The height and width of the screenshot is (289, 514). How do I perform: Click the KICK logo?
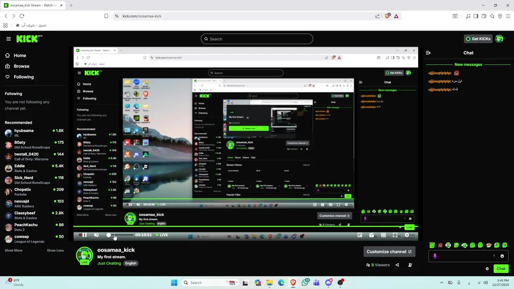(29, 39)
